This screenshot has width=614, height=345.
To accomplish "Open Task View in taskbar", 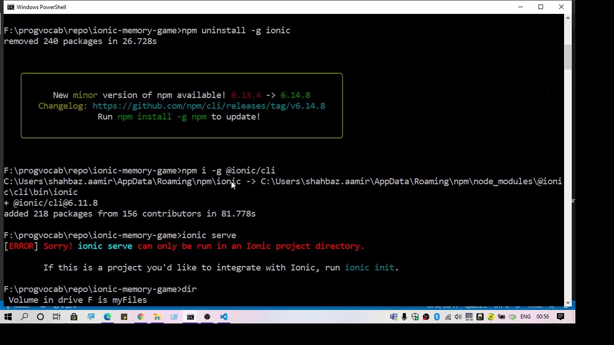I will tap(57, 317).
